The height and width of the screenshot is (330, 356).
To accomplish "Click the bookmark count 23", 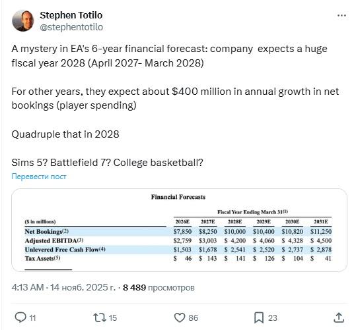I will pyautogui.click(x=273, y=318).
